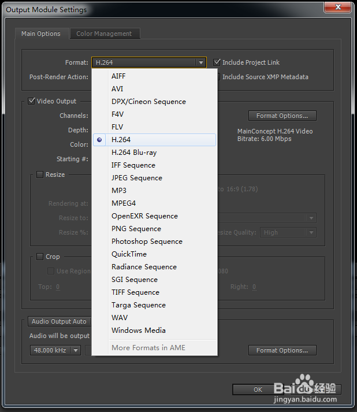The height and width of the screenshot is (412, 357).
Task: Collapse the Format dropdown arrow
Action: point(201,62)
